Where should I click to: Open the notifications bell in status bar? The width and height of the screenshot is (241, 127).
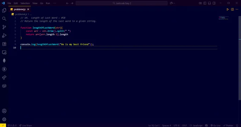(237, 126)
